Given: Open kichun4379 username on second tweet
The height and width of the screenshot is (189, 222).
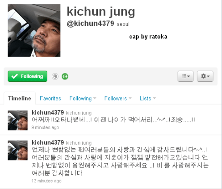Looking at the screenshot, I should coord(48,143).
